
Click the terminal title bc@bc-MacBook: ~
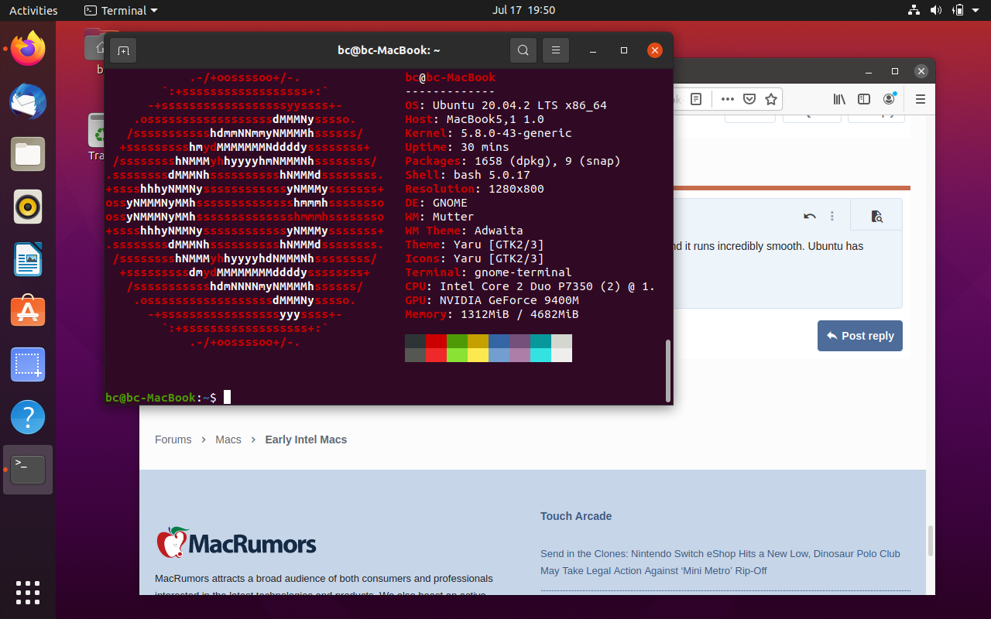389,50
